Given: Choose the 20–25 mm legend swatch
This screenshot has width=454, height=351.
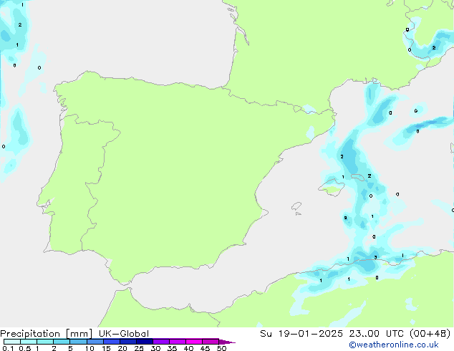Looking at the screenshot, I should click(x=127, y=342).
